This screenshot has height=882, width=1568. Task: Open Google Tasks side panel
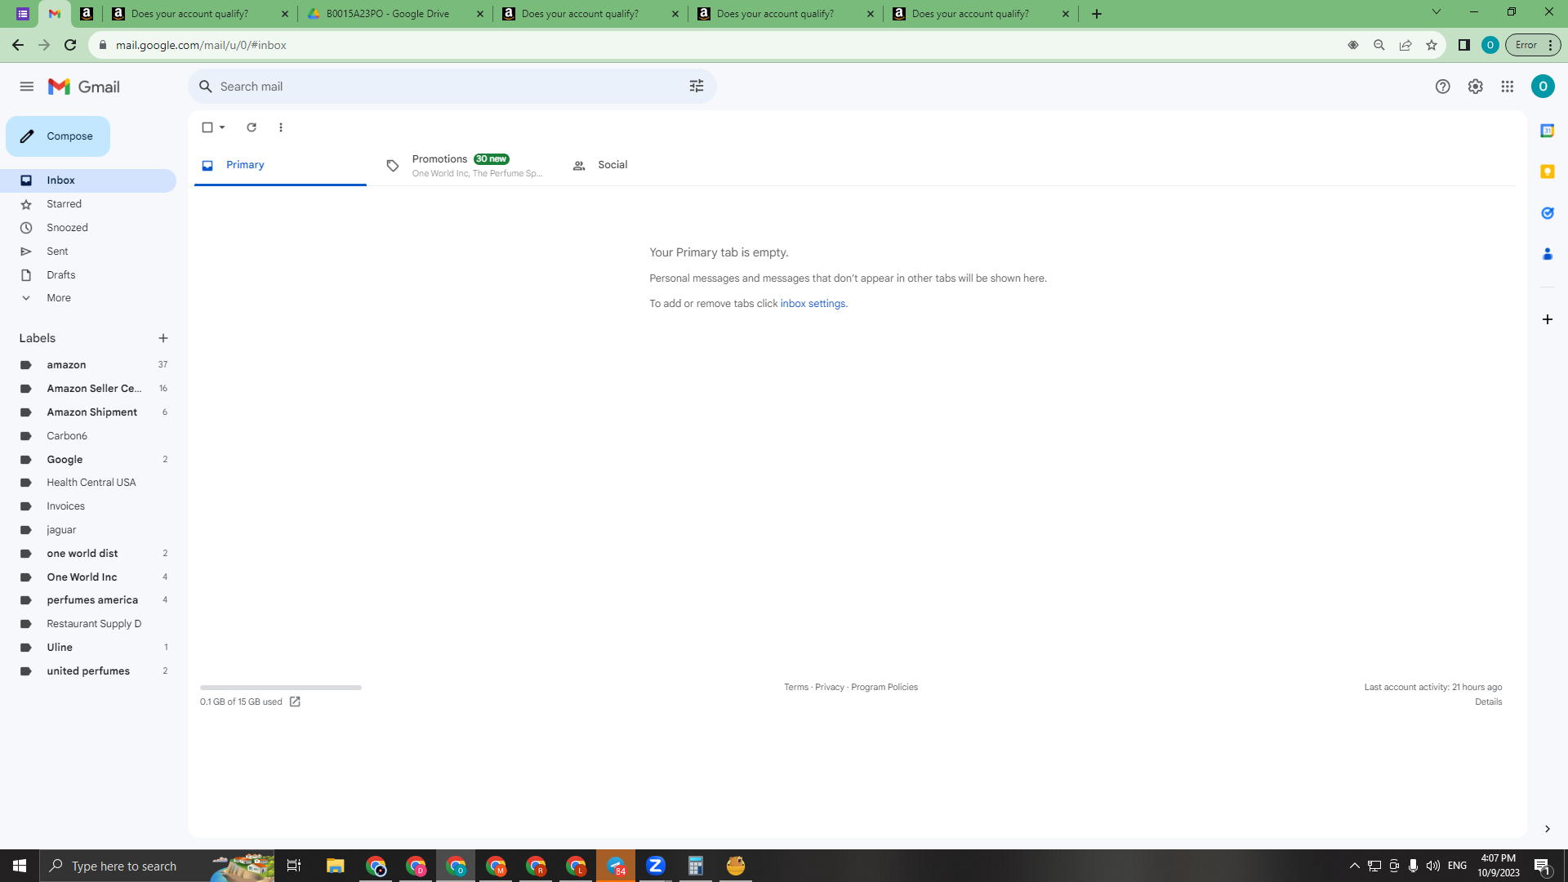[x=1548, y=213]
